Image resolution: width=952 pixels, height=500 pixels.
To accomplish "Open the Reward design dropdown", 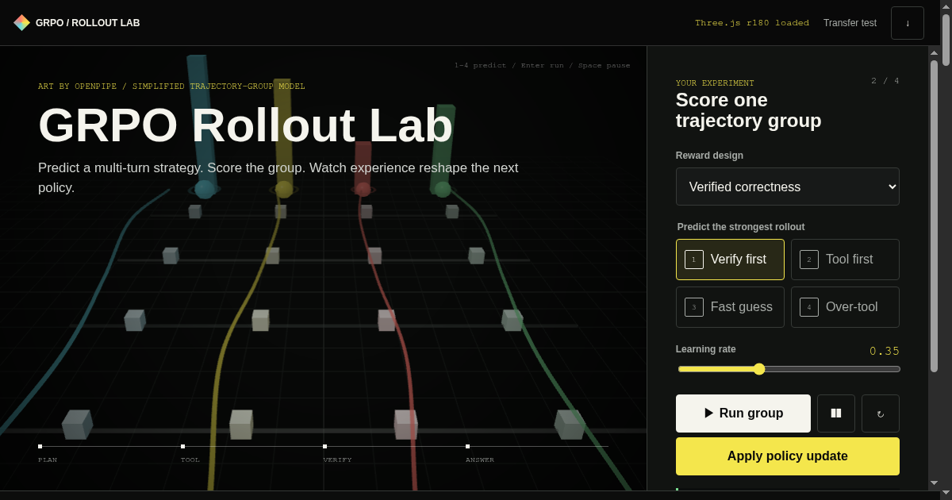I will [788, 187].
